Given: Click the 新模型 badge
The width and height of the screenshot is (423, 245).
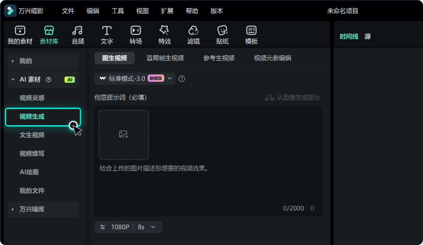Looking at the screenshot, I should pyautogui.click(x=156, y=78).
